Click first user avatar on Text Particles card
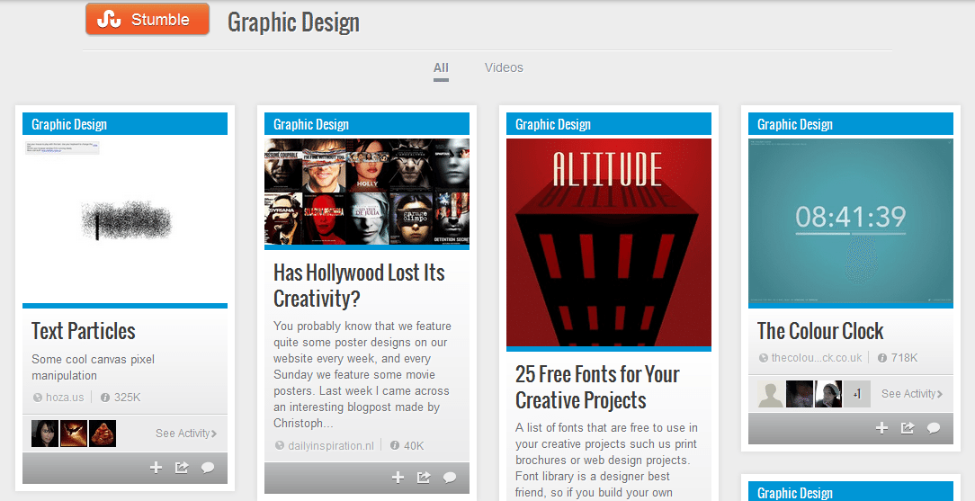This screenshot has width=975, height=501. 45,434
